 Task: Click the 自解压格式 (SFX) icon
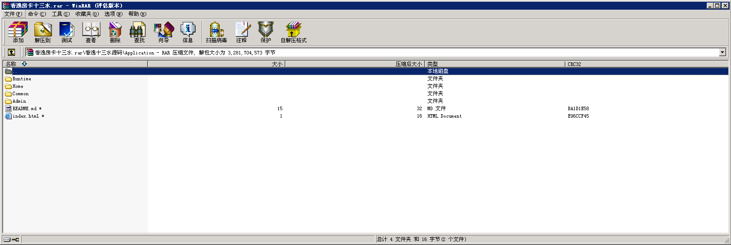pos(293,32)
